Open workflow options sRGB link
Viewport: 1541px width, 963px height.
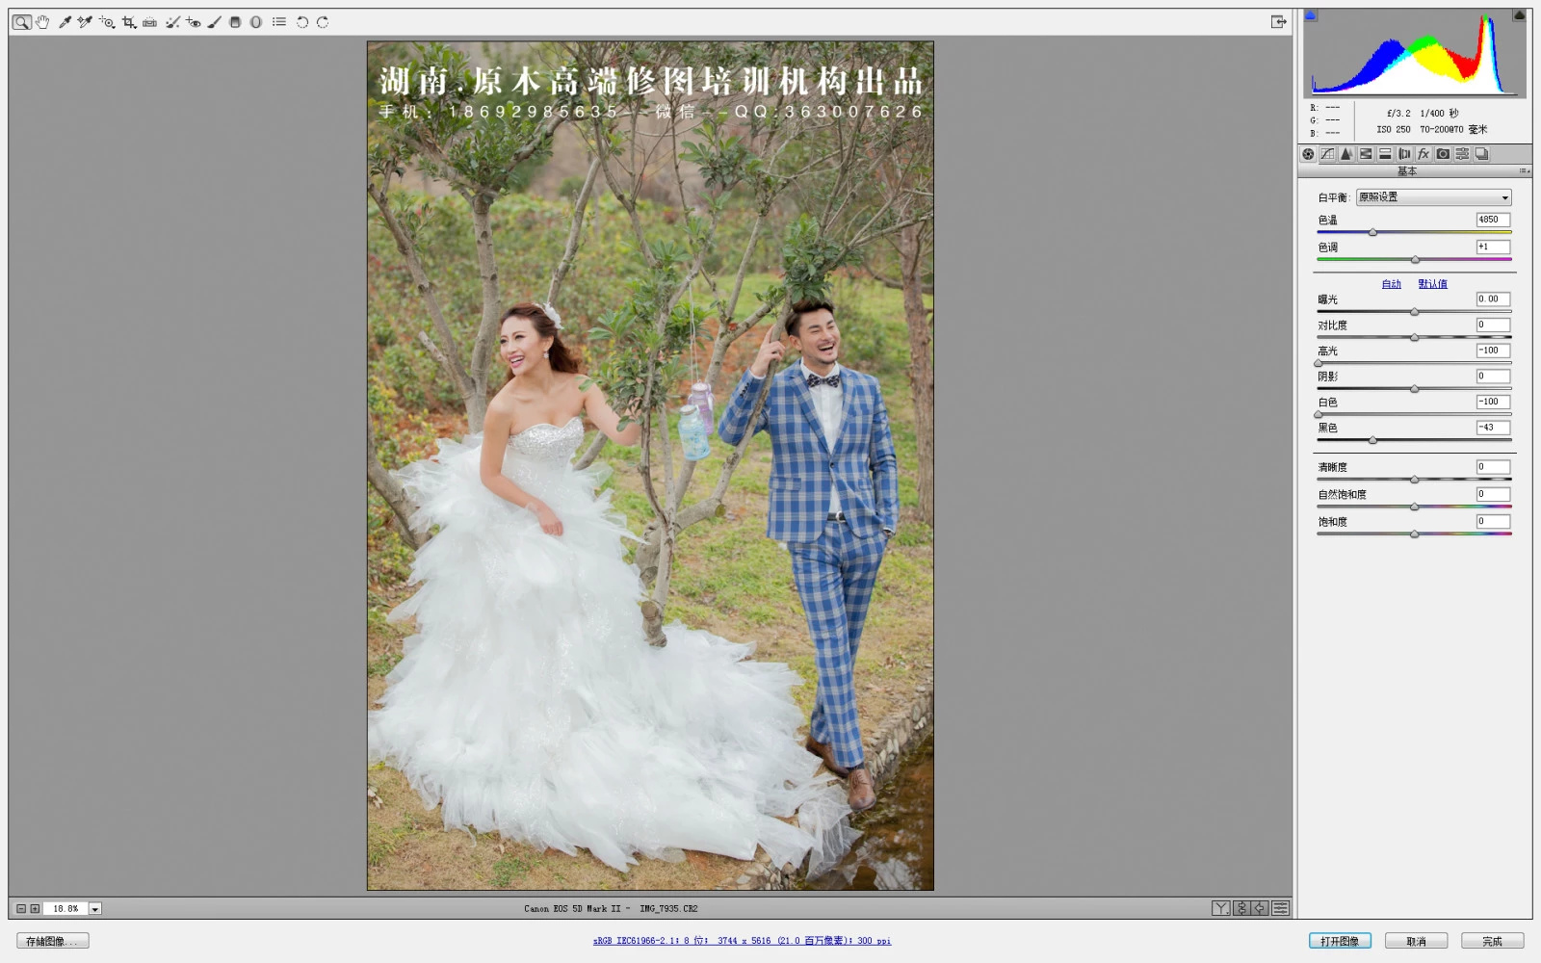[x=742, y=941]
